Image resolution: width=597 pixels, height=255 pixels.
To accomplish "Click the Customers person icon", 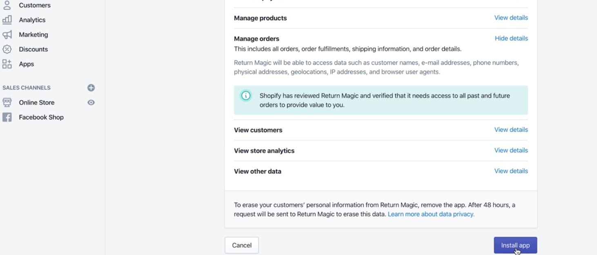I will pyautogui.click(x=7, y=5).
